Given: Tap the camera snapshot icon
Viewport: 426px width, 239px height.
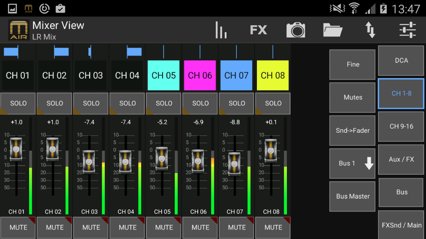Looking at the screenshot, I should pyautogui.click(x=296, y=30).
